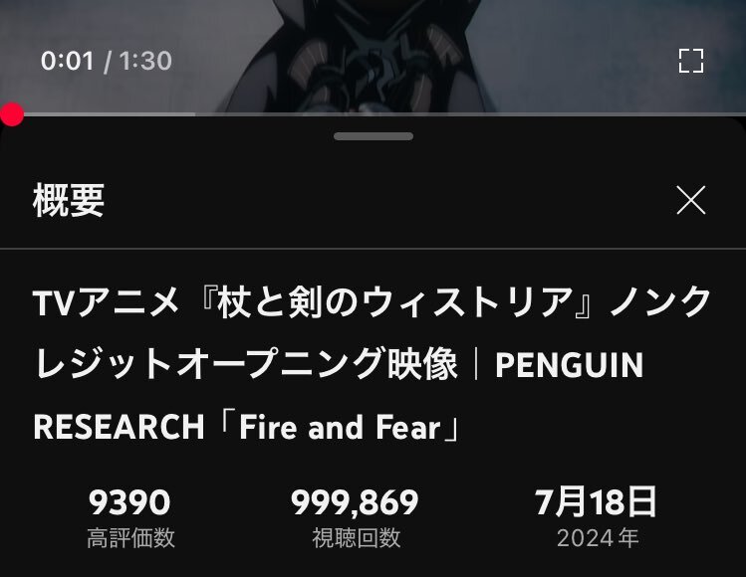Screen dimensions: 746x577
Task: Click the レジットオープニング映像 title line
Action: 246,364
